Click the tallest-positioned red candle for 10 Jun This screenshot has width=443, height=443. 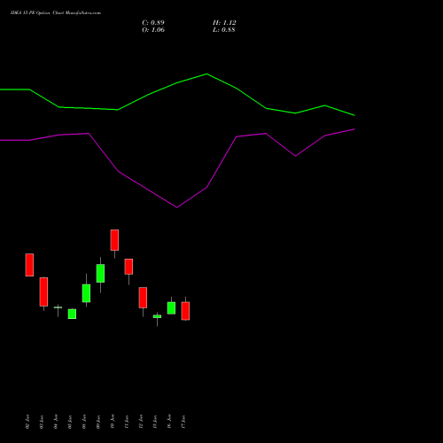pos(114,240)
